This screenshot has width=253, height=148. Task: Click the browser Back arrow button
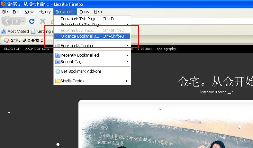7,21
